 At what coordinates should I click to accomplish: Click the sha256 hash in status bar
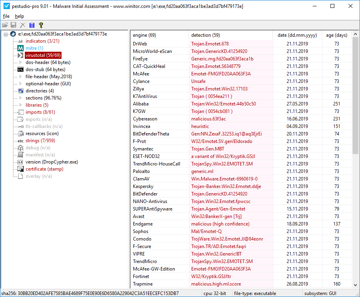click(90, 293)
